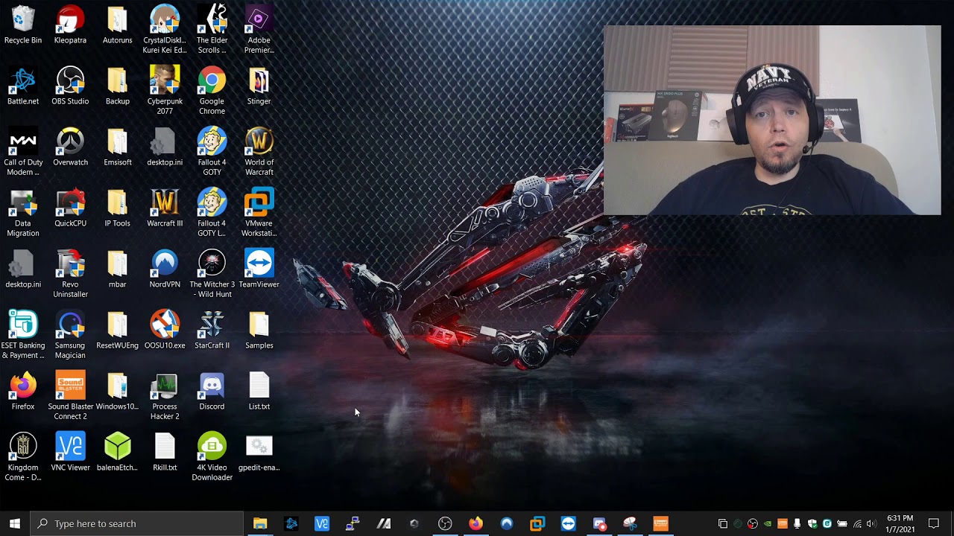Launch Samsung Magician from desktop

(70, 335)
